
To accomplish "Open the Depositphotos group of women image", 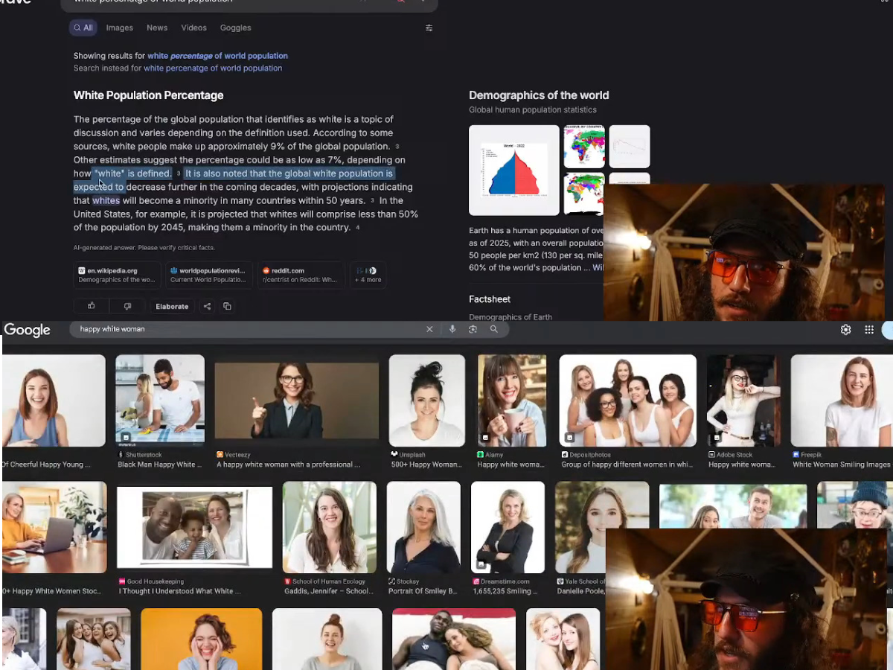I will click(628, 401).
